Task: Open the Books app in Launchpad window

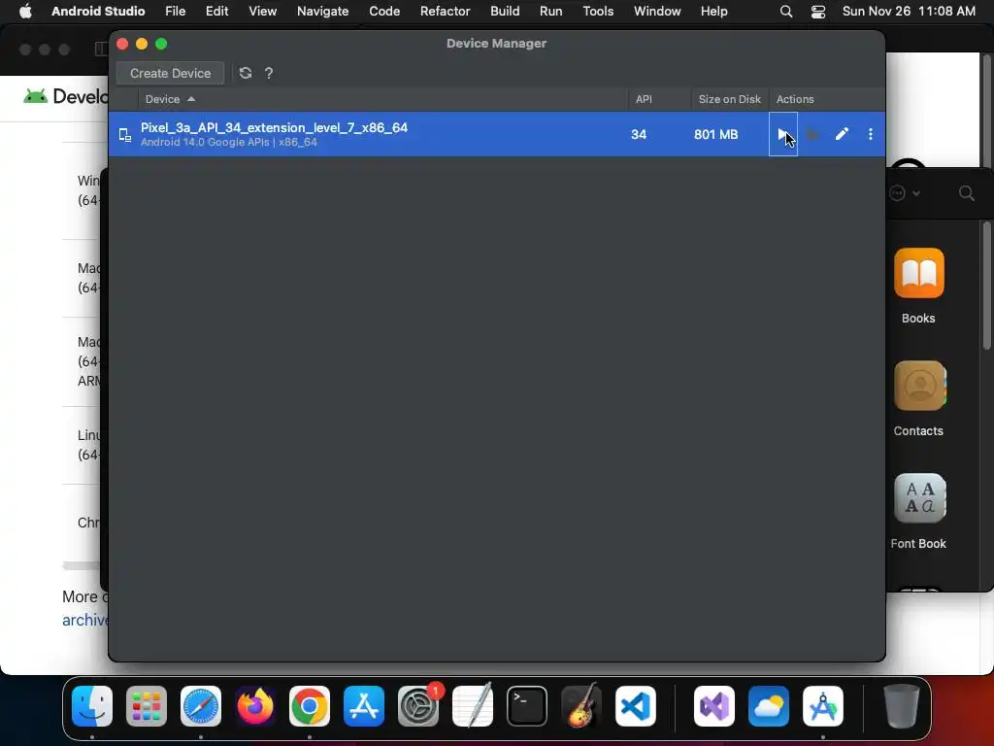Action: [918, 273]
